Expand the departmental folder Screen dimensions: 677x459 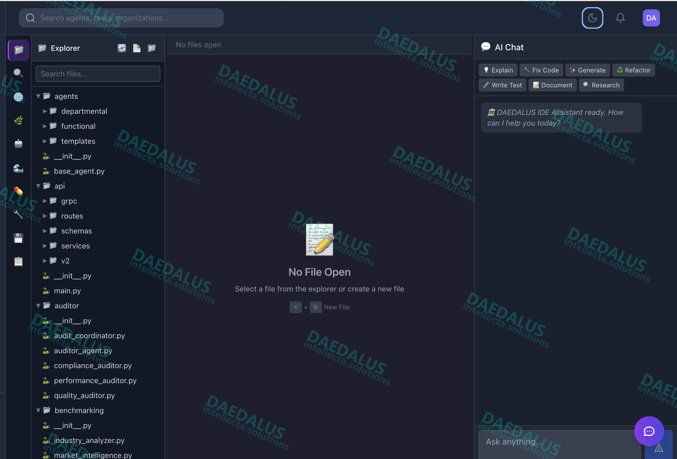click(45, 111)
